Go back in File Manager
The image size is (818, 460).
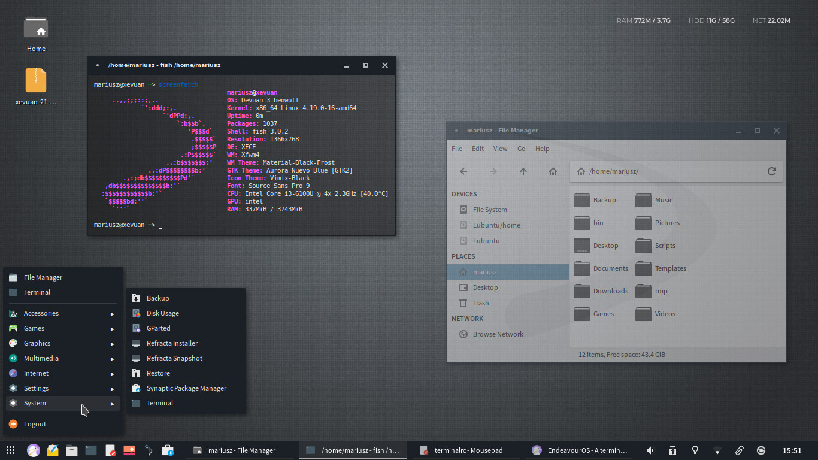tap(463, 171)
